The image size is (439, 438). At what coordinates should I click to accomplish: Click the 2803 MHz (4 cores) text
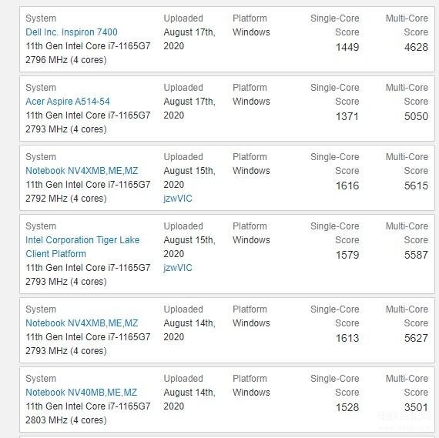click(x=66, y=420)
